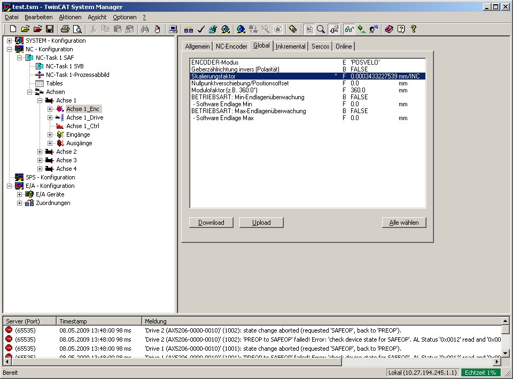Click the Copy toolbar icon

(x=105, y=29)
